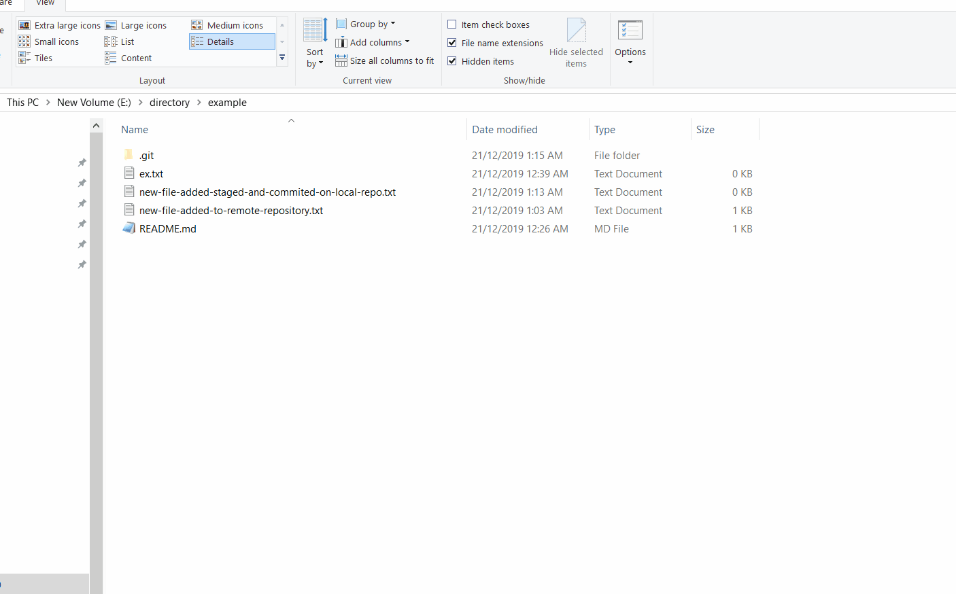Open the Sort by dropdown

pos(315,57)
